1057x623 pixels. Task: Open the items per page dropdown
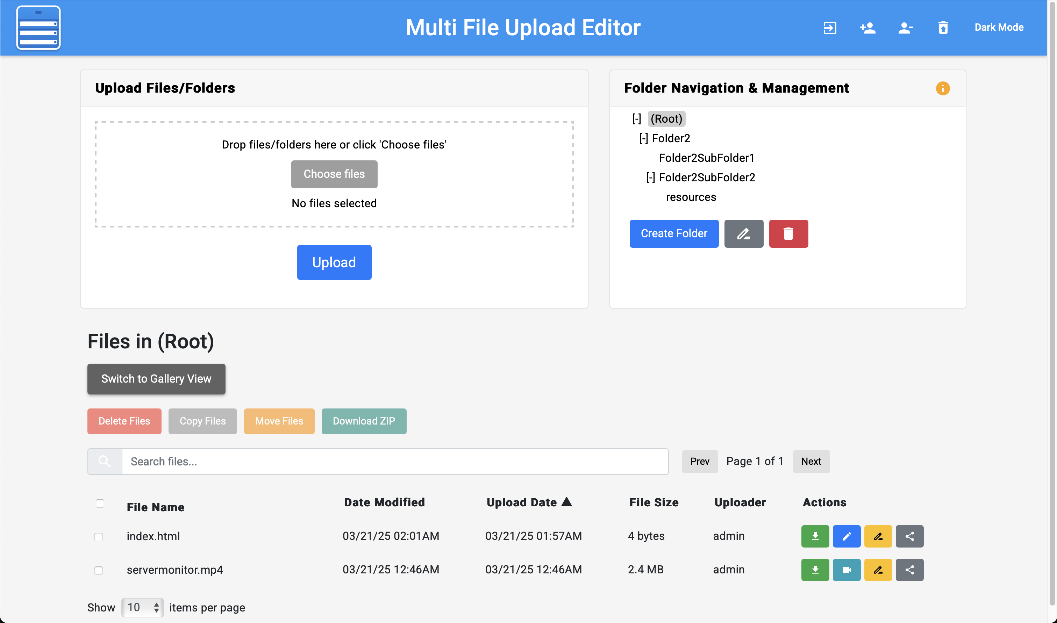[142, 607]
